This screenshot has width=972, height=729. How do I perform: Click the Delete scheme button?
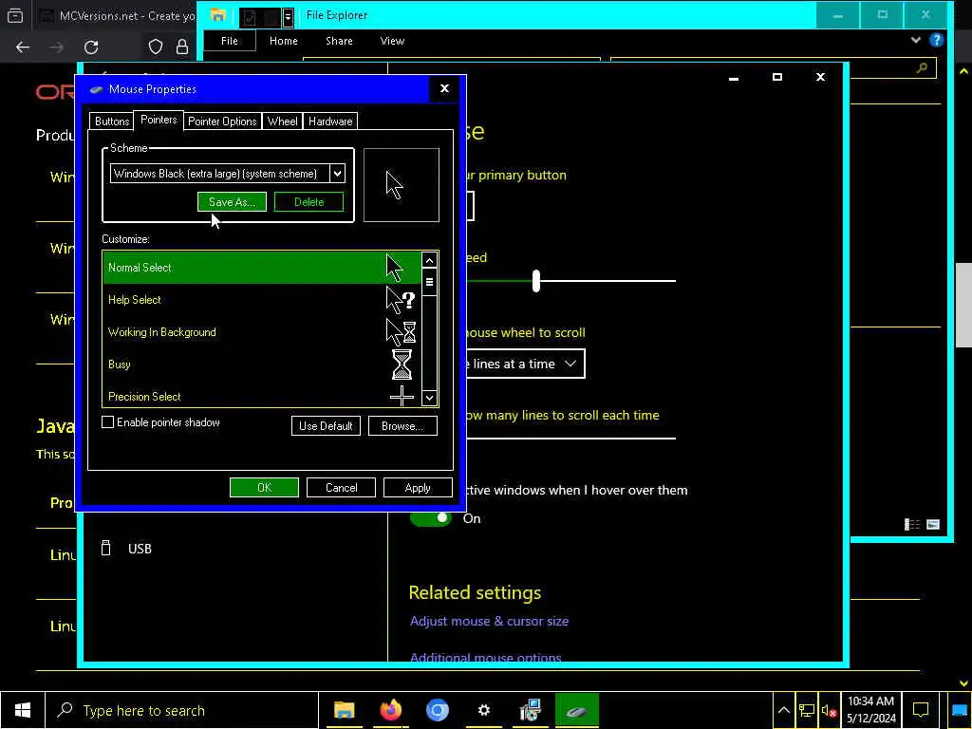[x=308, y=202]
